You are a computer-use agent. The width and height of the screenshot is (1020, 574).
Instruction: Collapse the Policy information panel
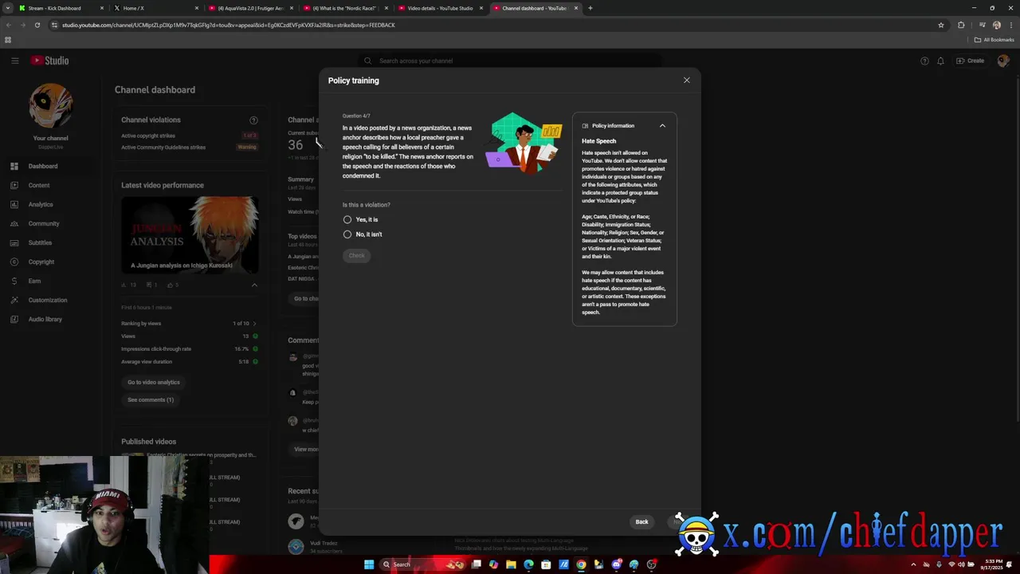coord(662,126)
